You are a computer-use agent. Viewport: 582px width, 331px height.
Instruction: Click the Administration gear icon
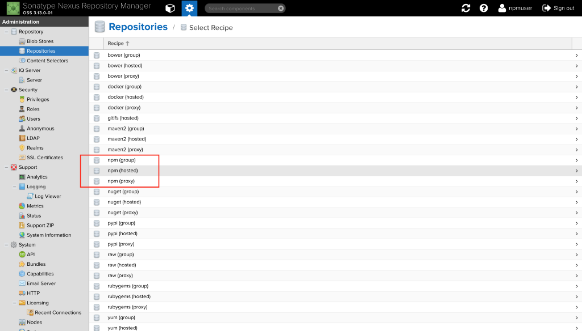coord(189,8)
